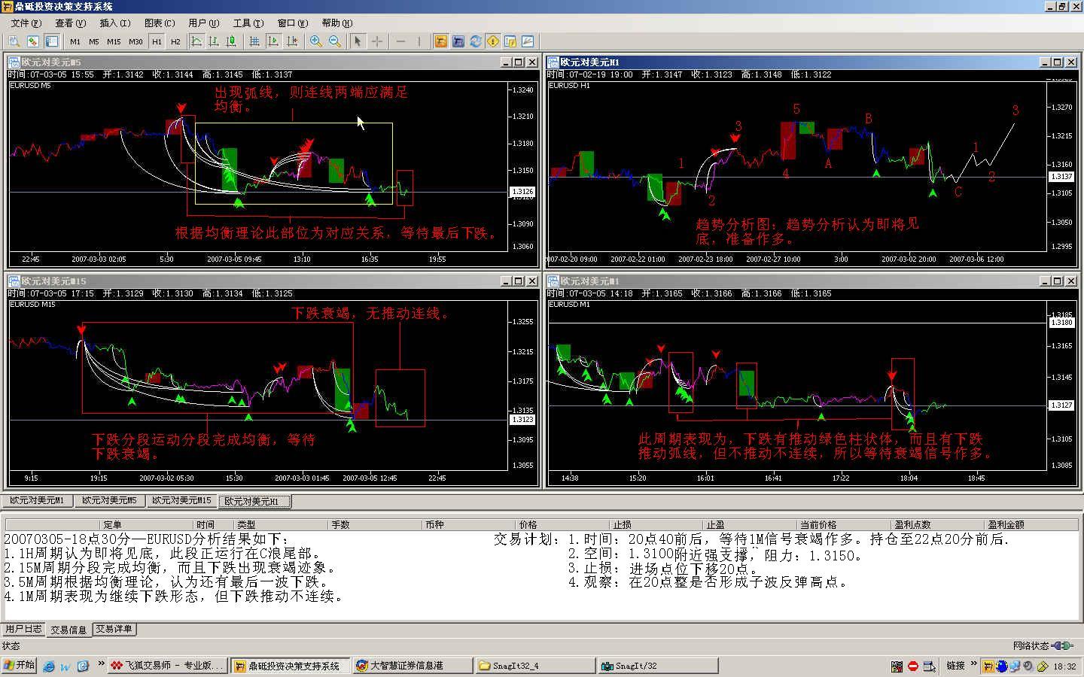Open the 工具(T) menu
The height and width of the screenshot is (677, 1084).
tap(248, 23)
